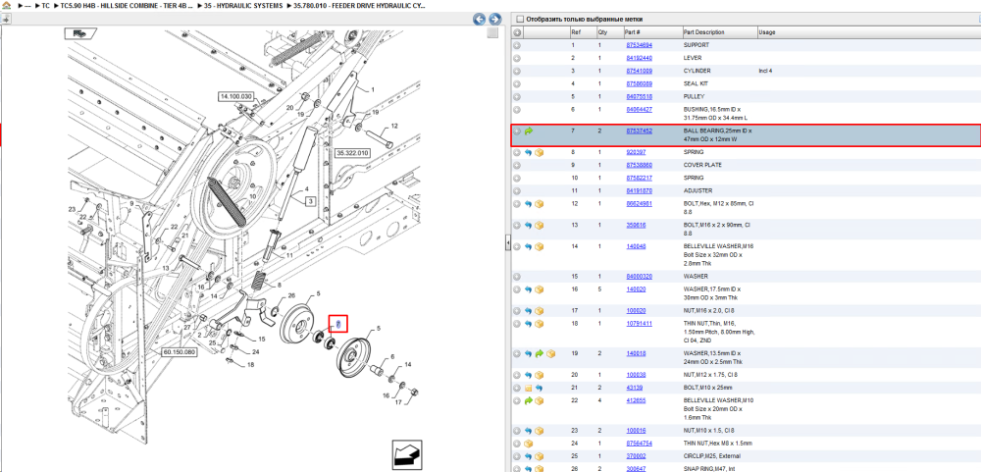981x472 pixels.
Task: Open part number 87541009 link
Action: (640, 72)
